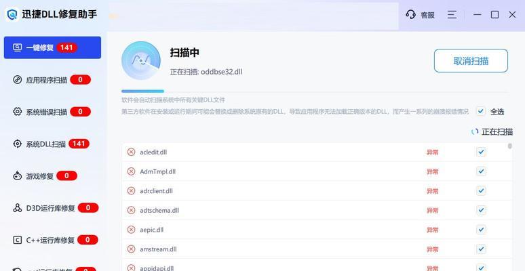Uncheck the amstream.dll row checkbox
This screenshot has width=525, height=271.
481,249
